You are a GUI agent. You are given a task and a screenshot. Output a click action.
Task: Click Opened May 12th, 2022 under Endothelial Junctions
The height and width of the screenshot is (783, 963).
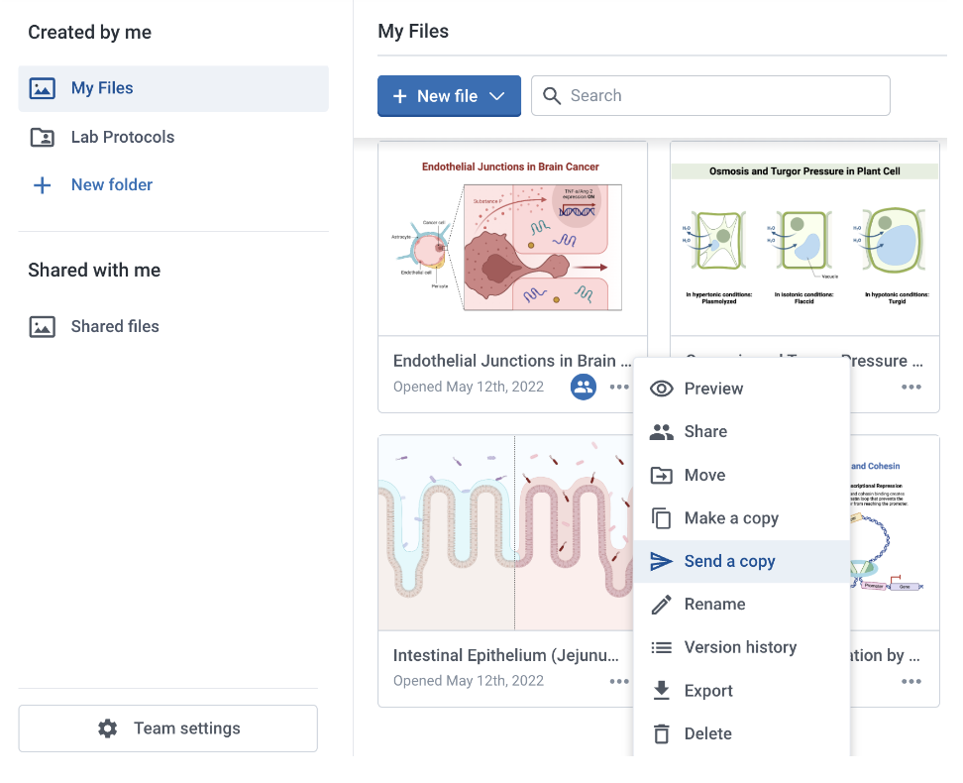(x=469, y=387)
